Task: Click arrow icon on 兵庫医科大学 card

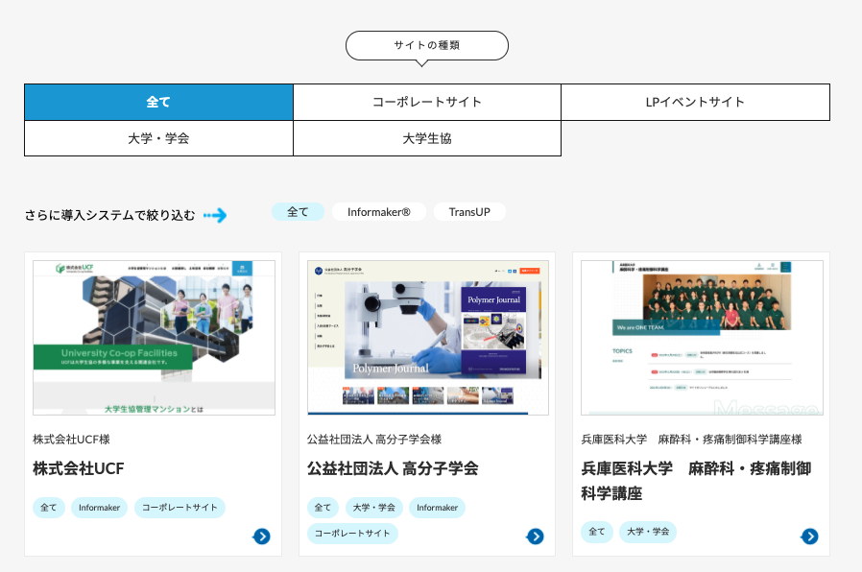Action: (810, 536)
